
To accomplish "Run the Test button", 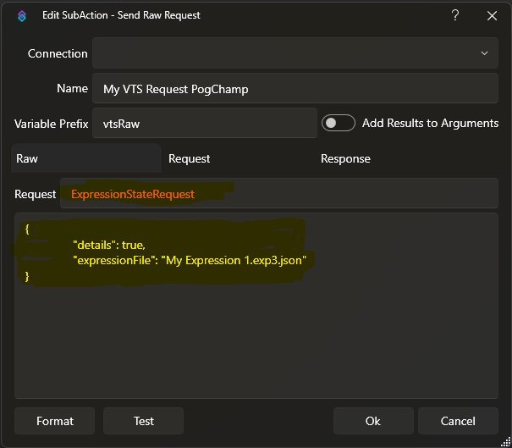I will point(143,421).
